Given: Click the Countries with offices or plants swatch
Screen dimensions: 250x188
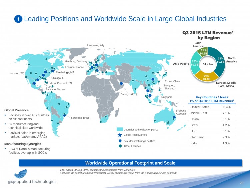Looking at the screenshot, I should (120, 129).
